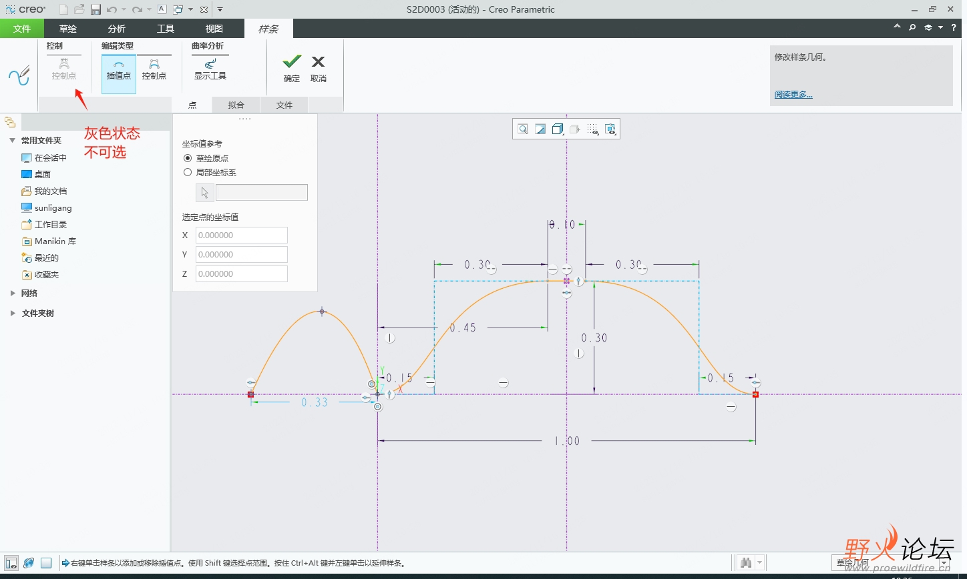The image size is (967, 579).
Task: Open the 阅读更多 help link
Action: pos(793,95)
